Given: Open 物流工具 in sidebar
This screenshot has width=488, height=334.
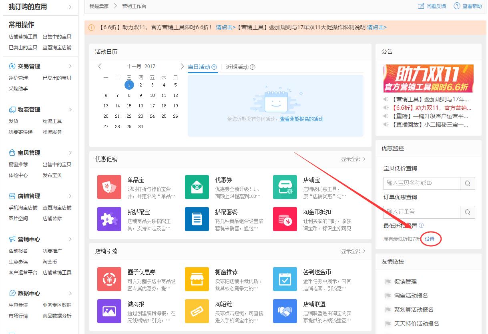Looking at the screenshot, I should pyautogui.click(x=52, y=121).
